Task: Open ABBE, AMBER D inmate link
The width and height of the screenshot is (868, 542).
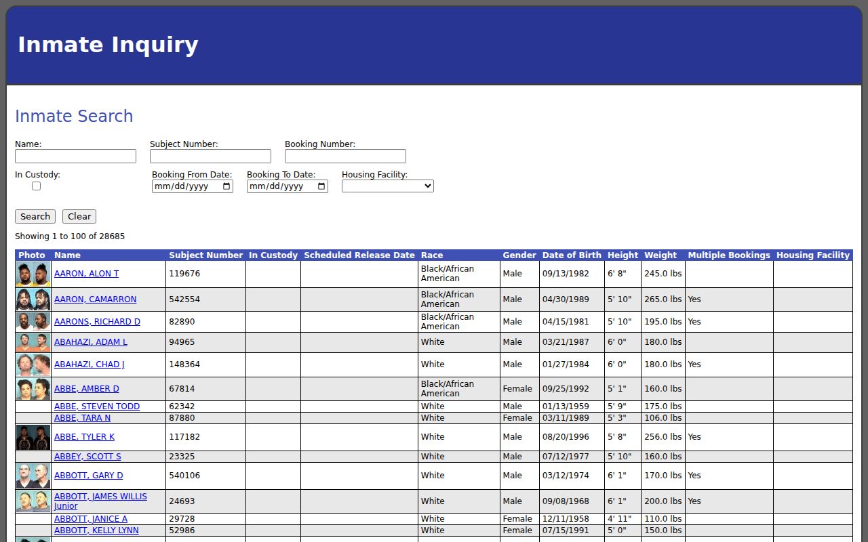Action: pyautogui.click(x=87, y=389)
